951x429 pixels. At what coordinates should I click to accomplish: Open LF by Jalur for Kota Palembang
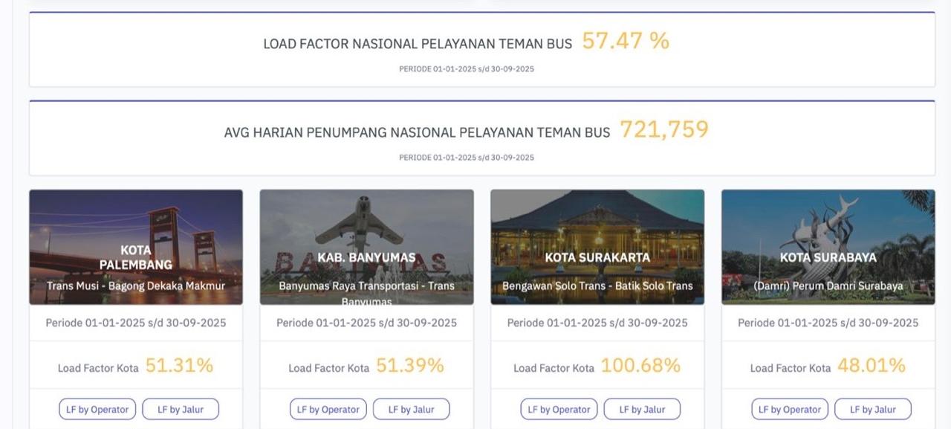point(181,409)
